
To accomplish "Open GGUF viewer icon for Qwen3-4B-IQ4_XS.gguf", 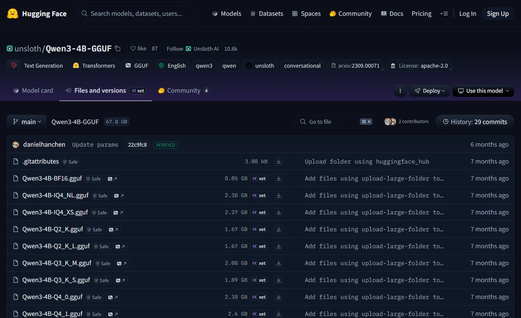I will pos(118,212).
